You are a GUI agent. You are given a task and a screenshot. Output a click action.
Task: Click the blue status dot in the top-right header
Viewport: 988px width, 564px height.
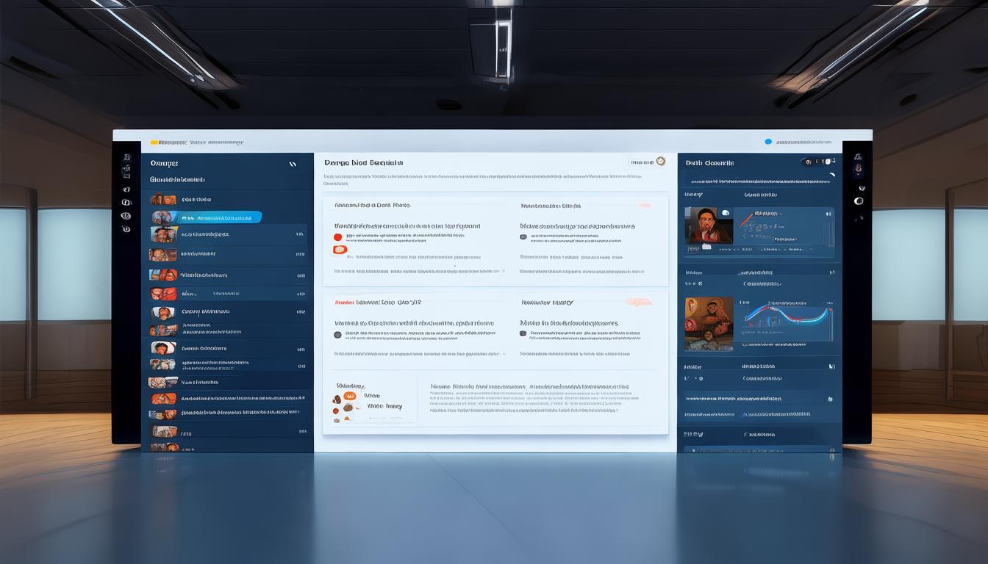768,142
